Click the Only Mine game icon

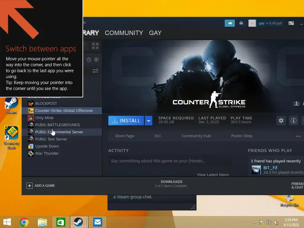(x=31, y=118)
